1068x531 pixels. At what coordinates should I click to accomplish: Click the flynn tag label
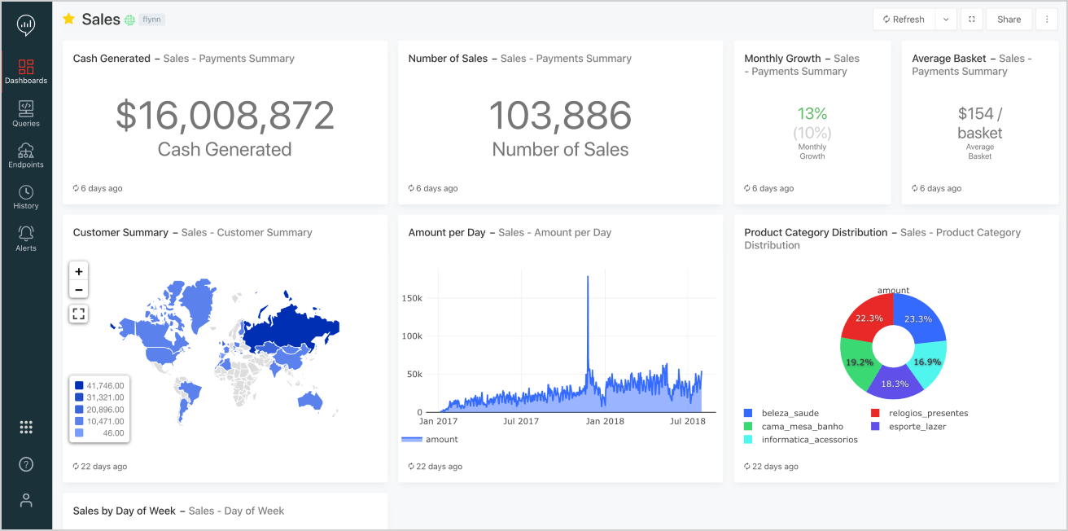(151, 20)
